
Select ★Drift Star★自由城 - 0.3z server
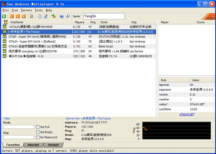[x=78, y=56]
